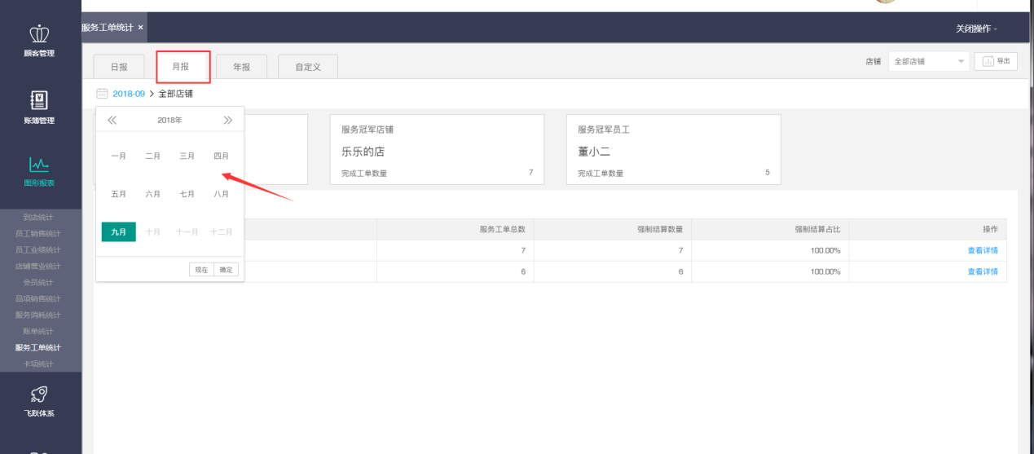Pick 四月 in the month picker
1034x454 pixels.
pyautogui.click(x=221, y=156)
